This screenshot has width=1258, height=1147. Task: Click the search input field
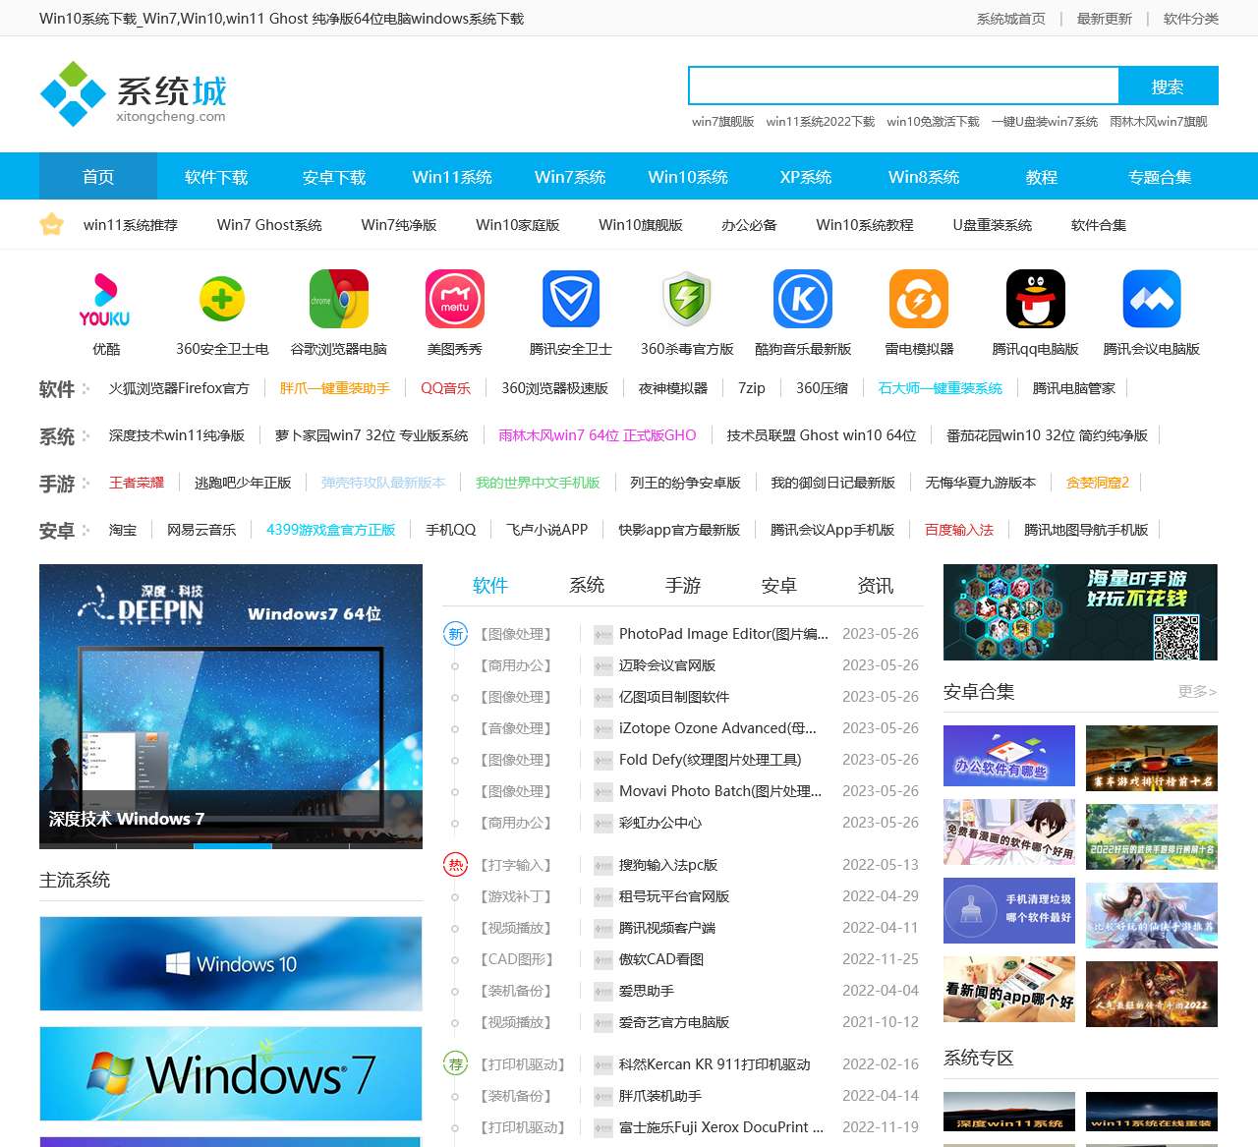tap(904, 86)
